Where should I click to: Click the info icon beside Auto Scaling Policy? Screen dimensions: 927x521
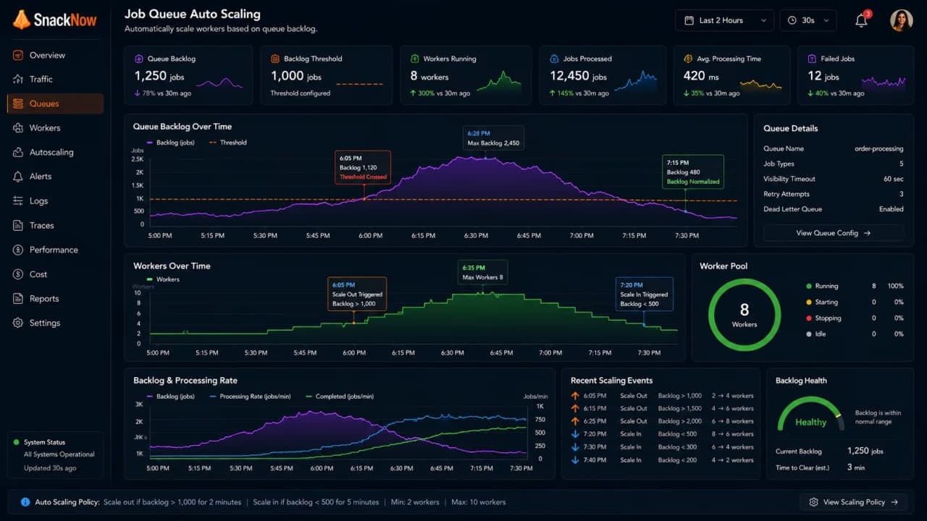point(25,502)
